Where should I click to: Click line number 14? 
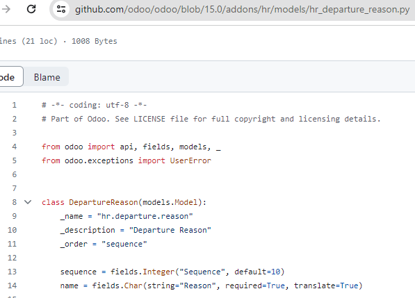[13, 285]
